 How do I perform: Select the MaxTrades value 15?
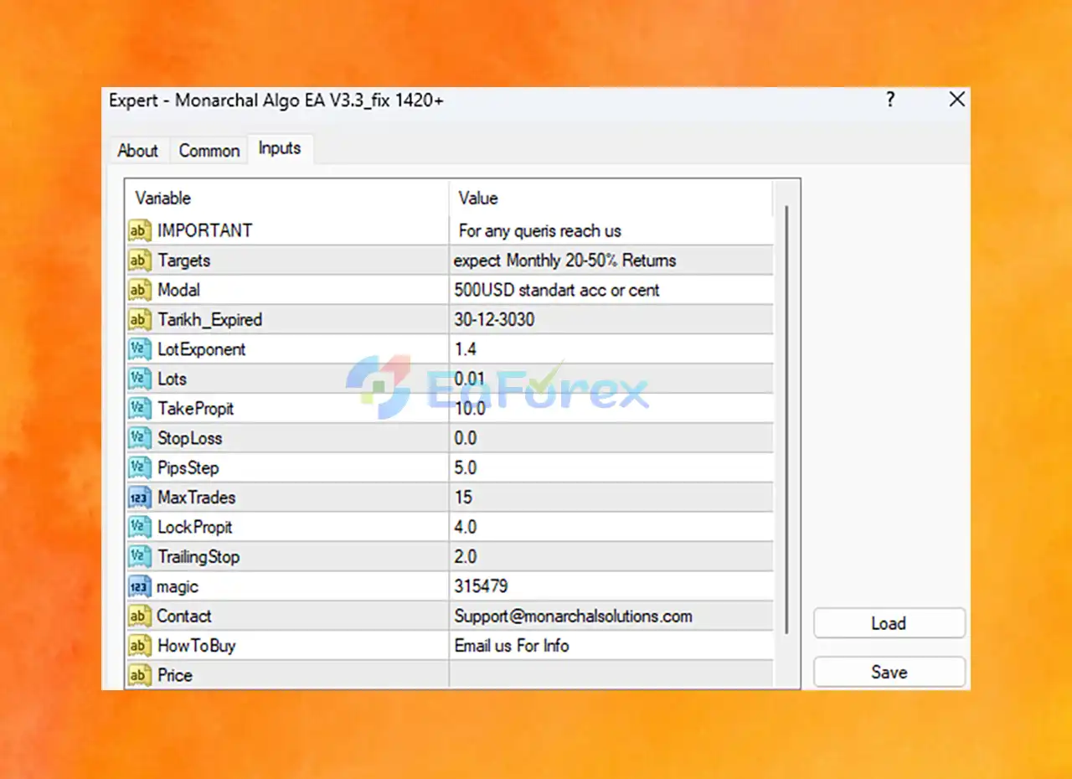pos(463,498)
